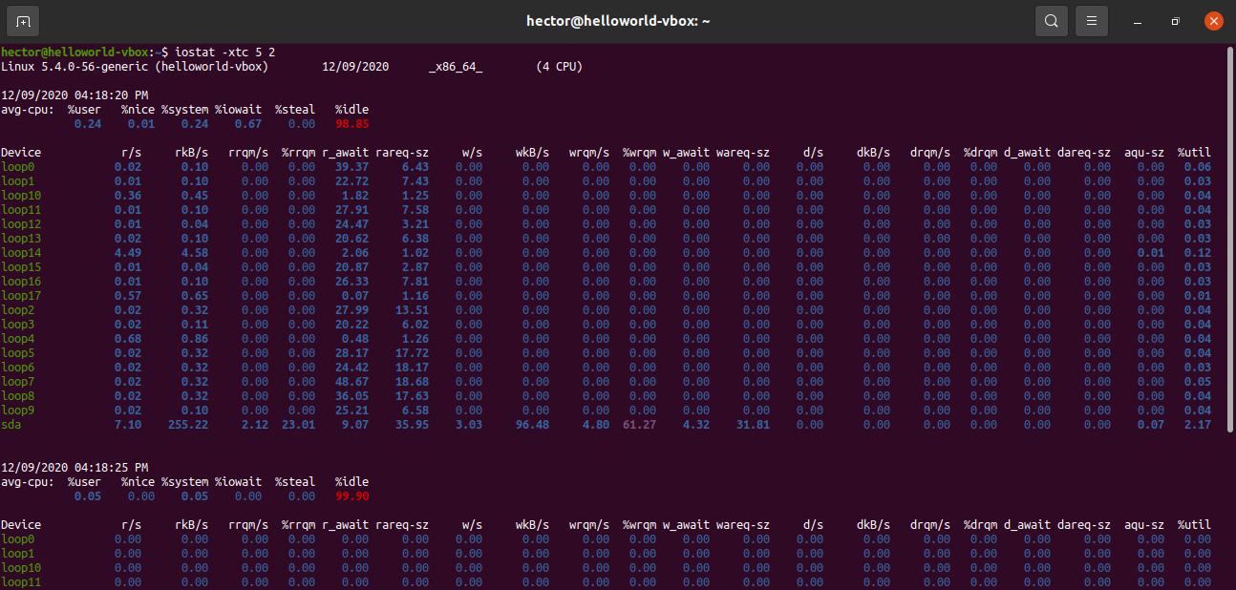Click the 255.22 rkB/s value for sda
Viewport: 1236px width, 590px height.
click(x=188, y=425)
